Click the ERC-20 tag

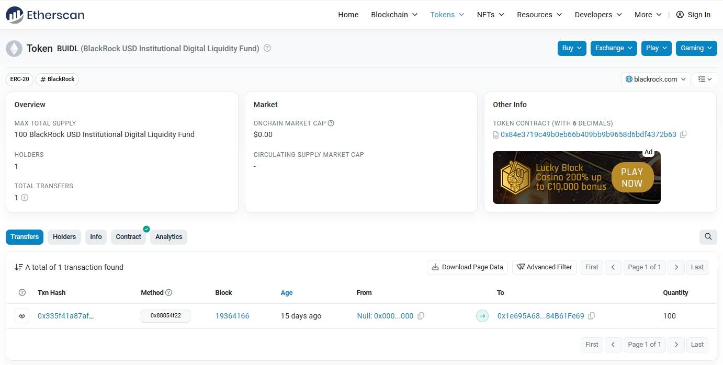pyautogui.click(x=20, y=79)
